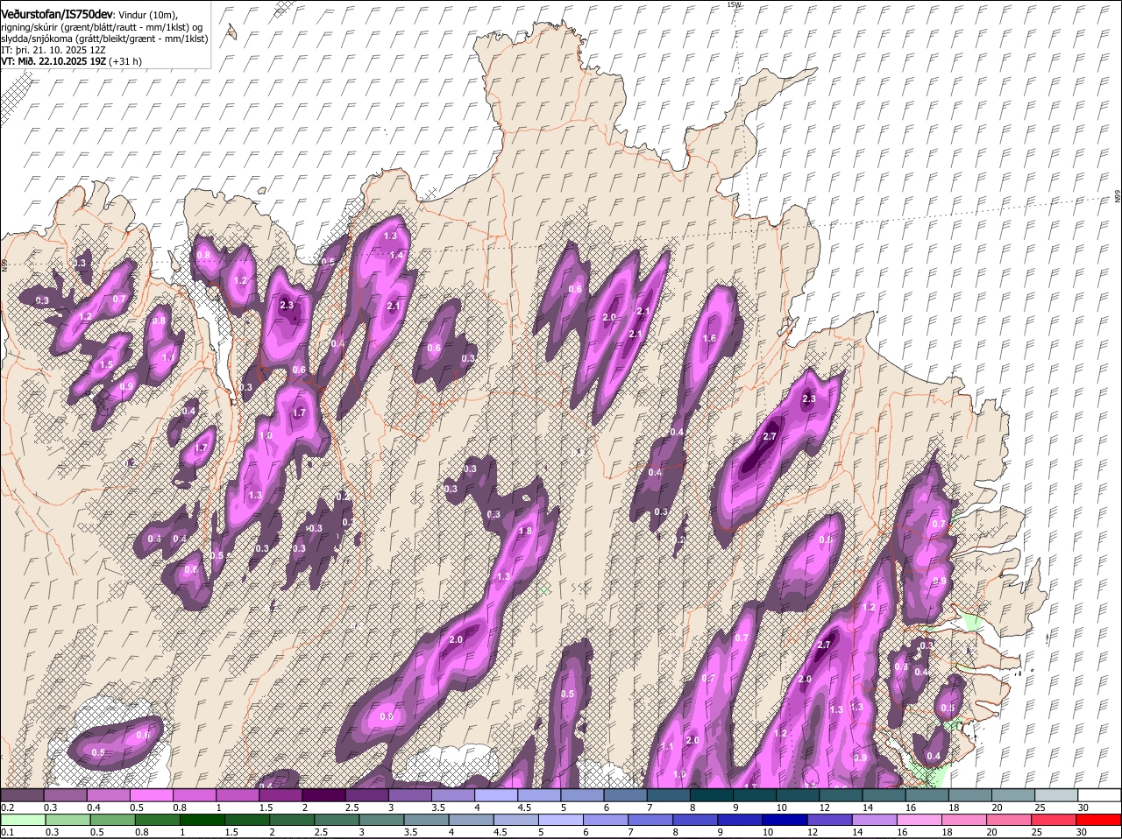Click the upper legend swatch between 0.2 and 0.3

(22, 795)
